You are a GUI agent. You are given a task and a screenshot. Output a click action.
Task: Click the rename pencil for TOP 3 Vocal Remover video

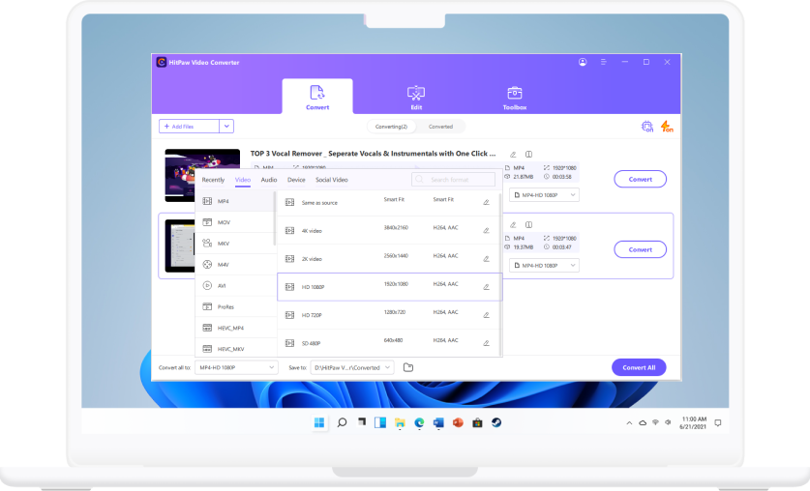coord(513,155)
